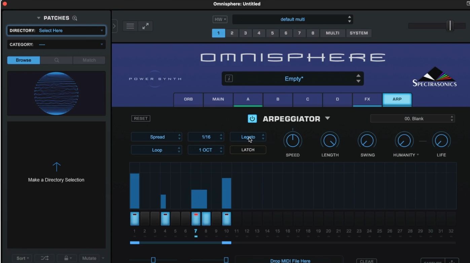Open the 'default multi' selector
This screenshot has height=263, width=470.
coord(293,19)
